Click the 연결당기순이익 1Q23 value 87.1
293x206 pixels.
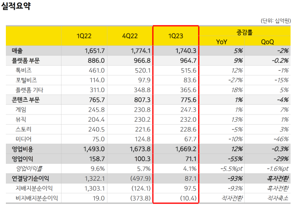pos(190,179)
